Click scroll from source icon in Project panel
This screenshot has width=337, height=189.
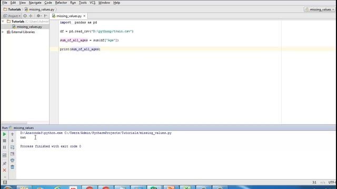click(25, 16)
